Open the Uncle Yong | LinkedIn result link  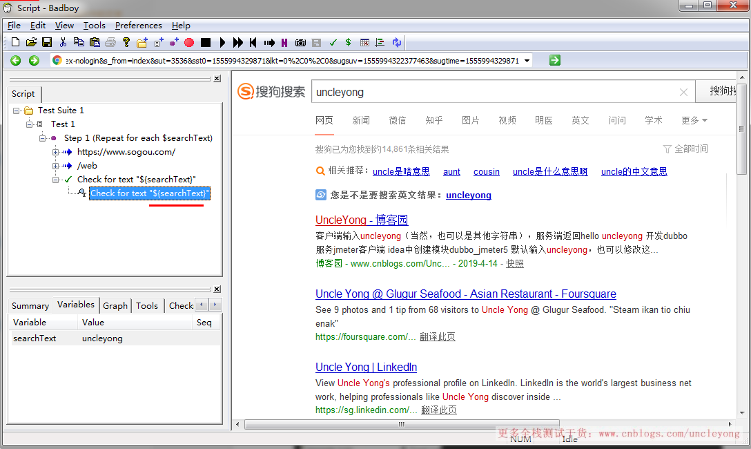[366, 367]
